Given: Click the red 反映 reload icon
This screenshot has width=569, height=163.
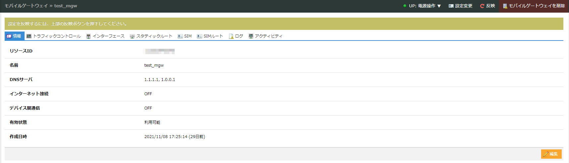Looking at the screenshot, I should (482, 6).
